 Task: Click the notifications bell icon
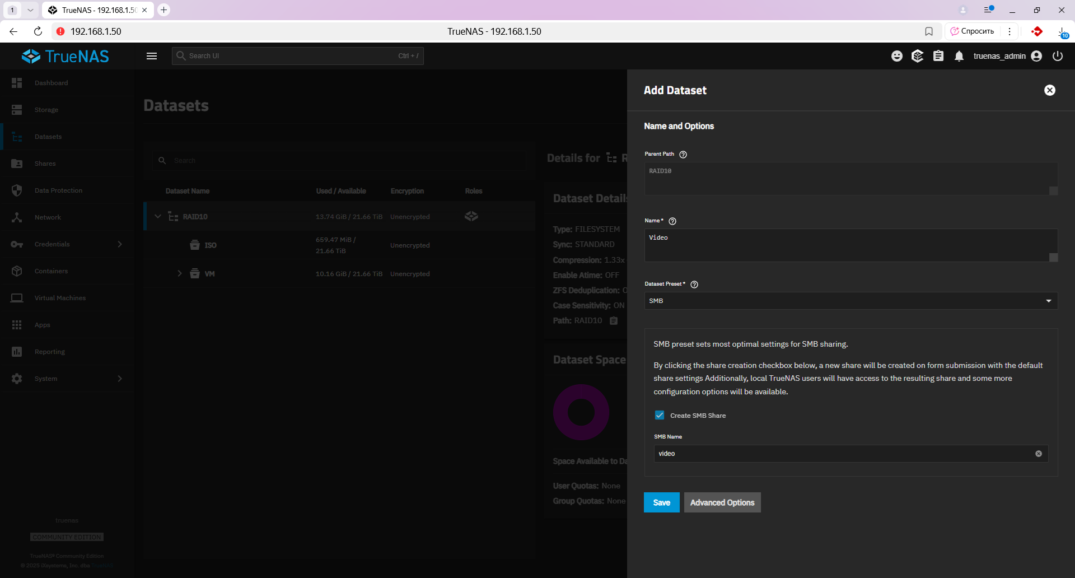tap(959, 56)
